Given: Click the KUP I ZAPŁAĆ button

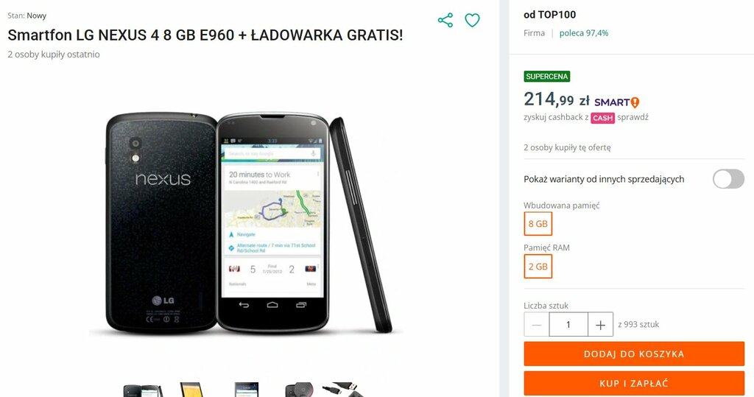Looking at the screenshot, I should pos(634,384).
